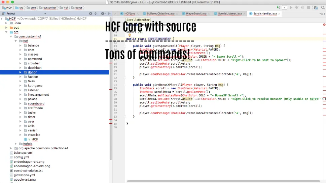
Task: Select the visualise package
Action: 34,135
